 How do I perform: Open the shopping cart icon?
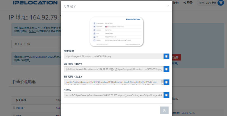pos(221,3)
